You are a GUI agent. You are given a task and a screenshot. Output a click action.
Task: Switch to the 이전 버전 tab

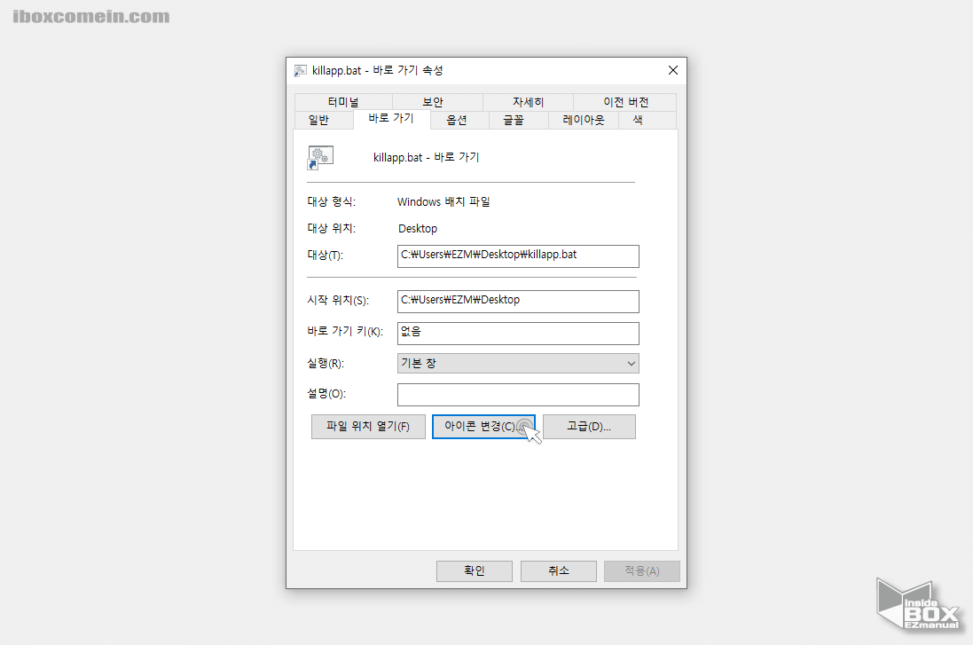coord(624,101)
